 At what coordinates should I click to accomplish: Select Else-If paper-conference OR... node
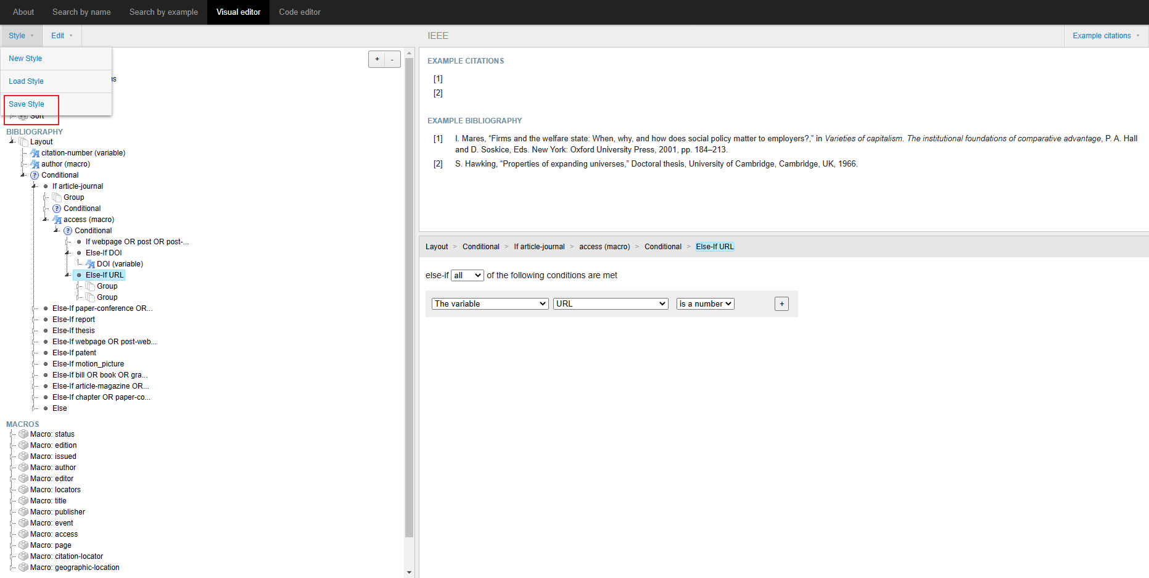pos(102,308)
